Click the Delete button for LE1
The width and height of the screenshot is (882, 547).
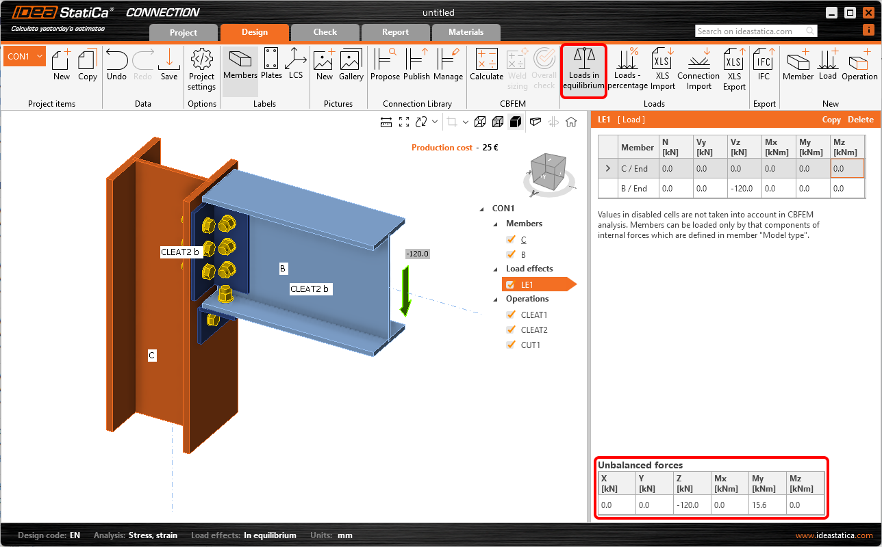pos(860,120)
